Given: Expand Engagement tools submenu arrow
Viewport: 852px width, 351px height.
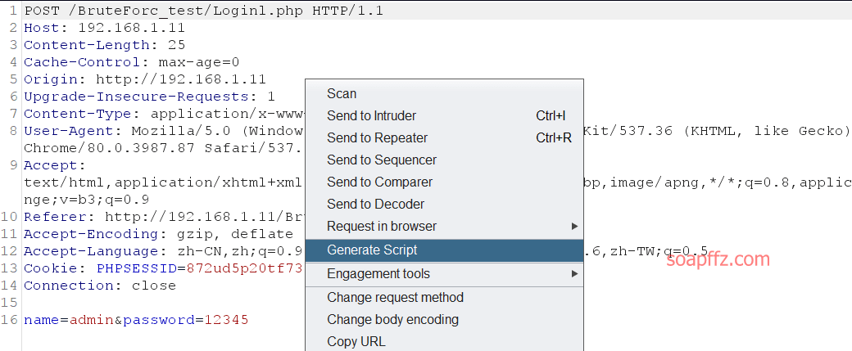Looking at the screenshot, I should click(x=574, y=274).
